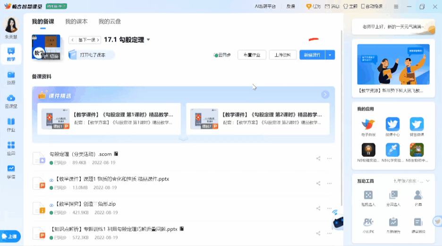The image size is (442, 246).
Task: Click the 布置作业 button
Action: pos(252,55)
